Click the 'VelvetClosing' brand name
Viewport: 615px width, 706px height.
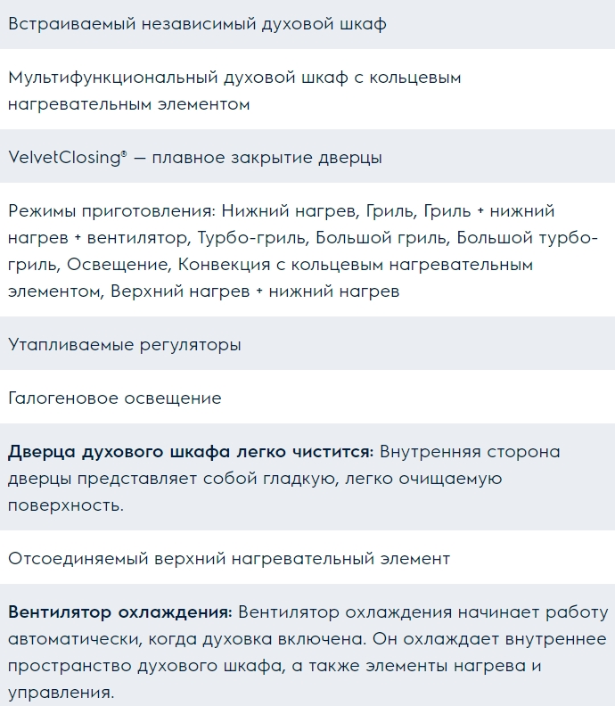pos(63,158)
